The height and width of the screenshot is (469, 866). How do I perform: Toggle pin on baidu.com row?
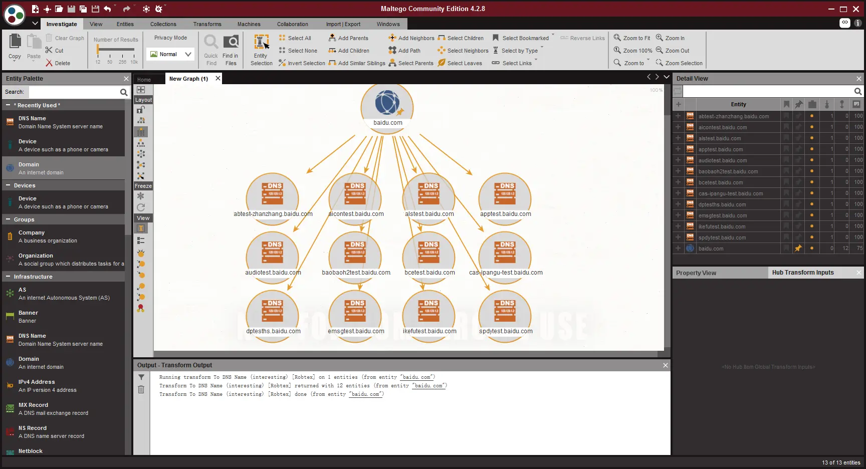pos(798,248)
